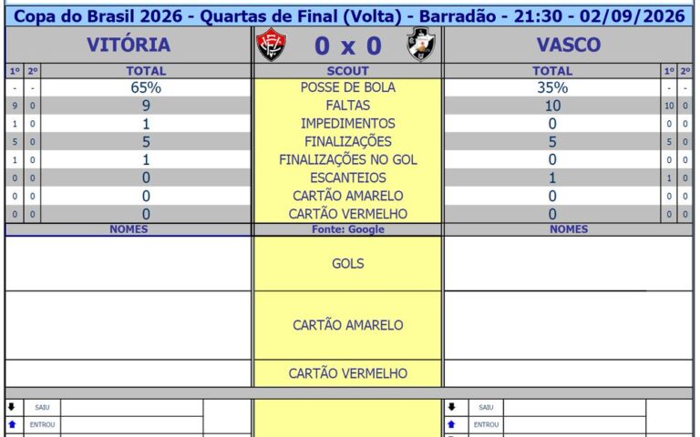
Task: Click Vasco's ENTROU player name field
Action: point(574,424)
